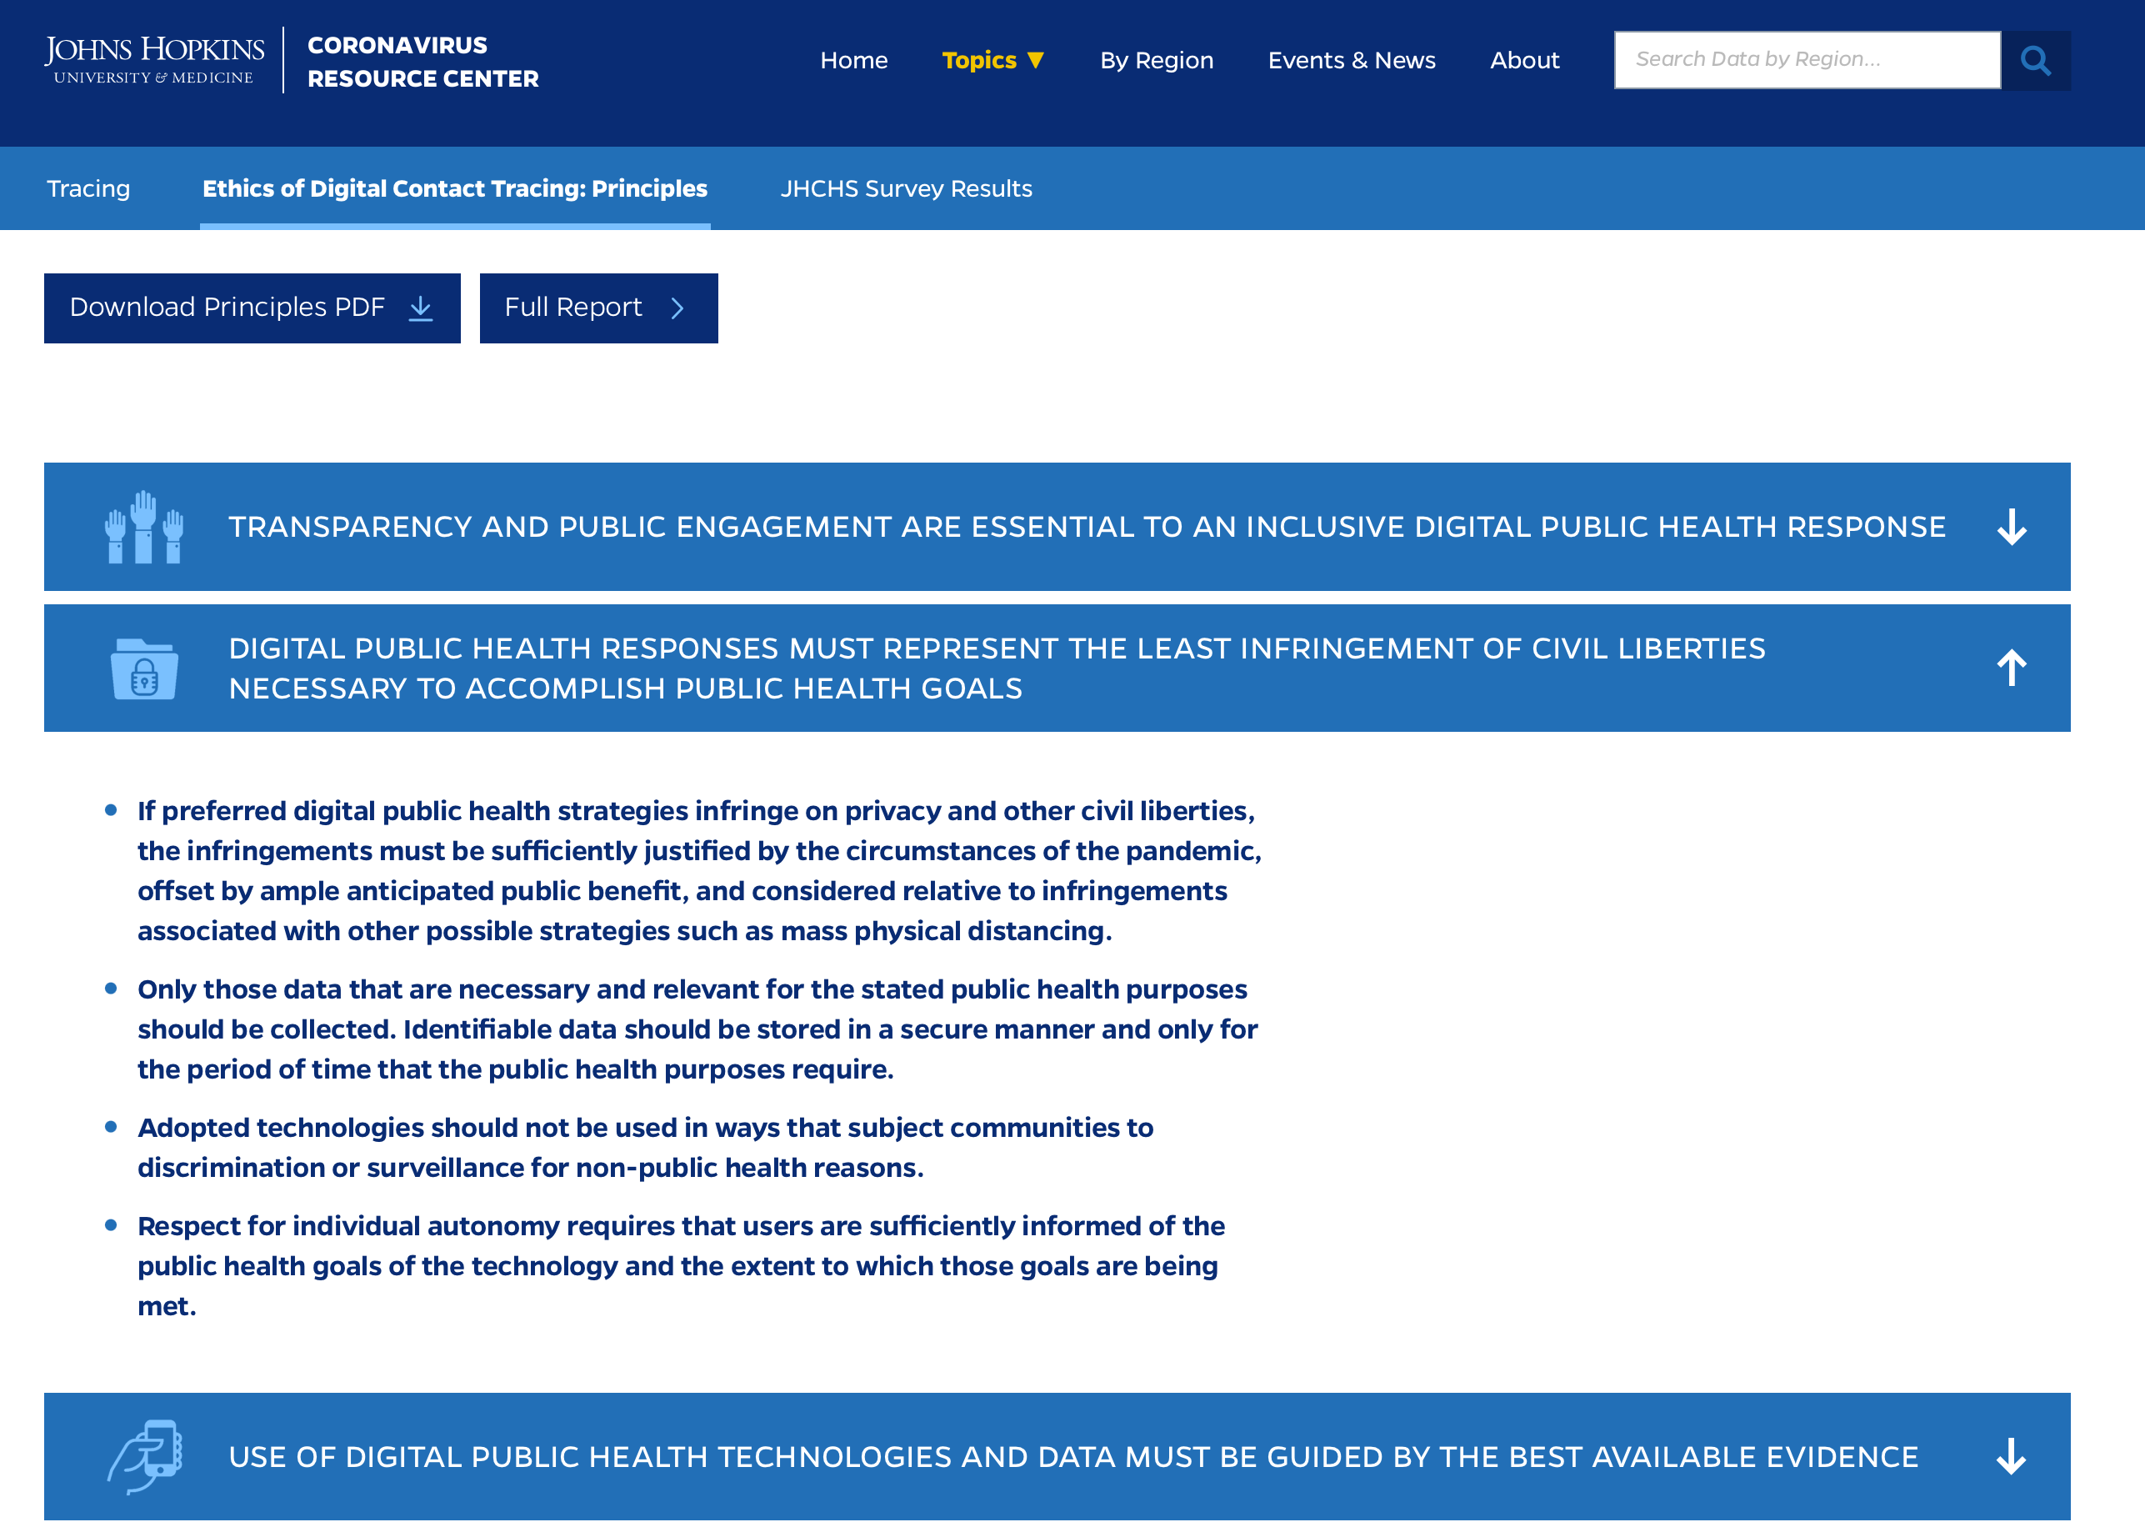Open the JHCHS Survey Results tab
The width and height of the screenshot is (2145, 1527).
pos(906,188)
